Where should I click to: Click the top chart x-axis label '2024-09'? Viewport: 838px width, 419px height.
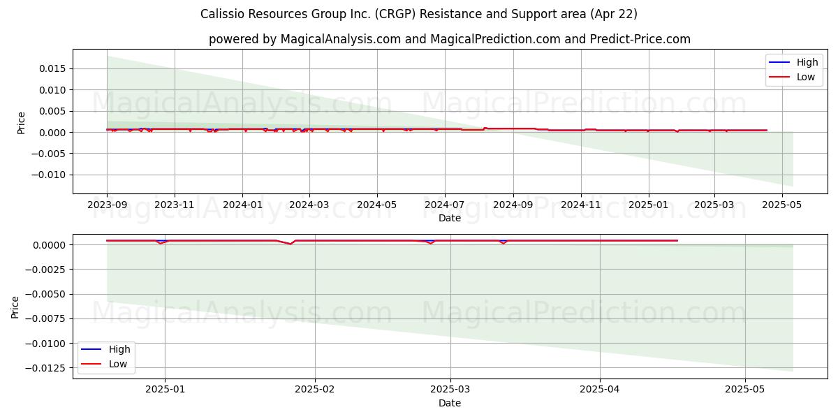click(x=513, y=205)
